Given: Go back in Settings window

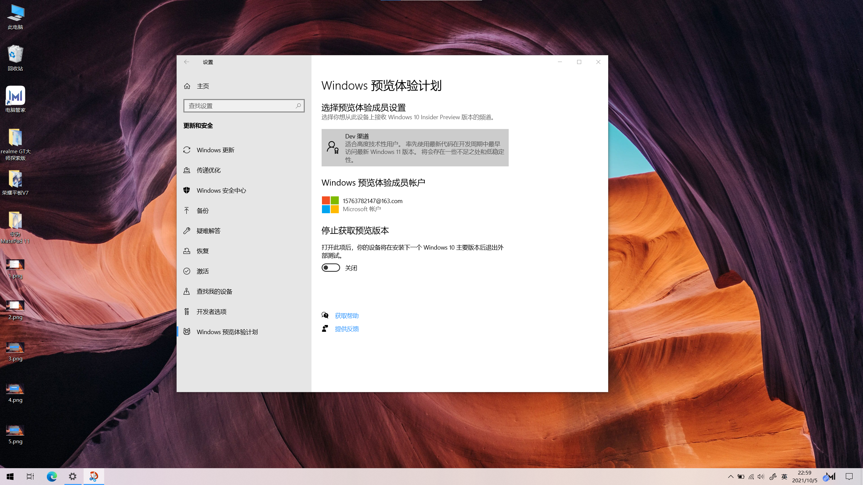Looking at the screenshot, I should (x=186, y=62).
